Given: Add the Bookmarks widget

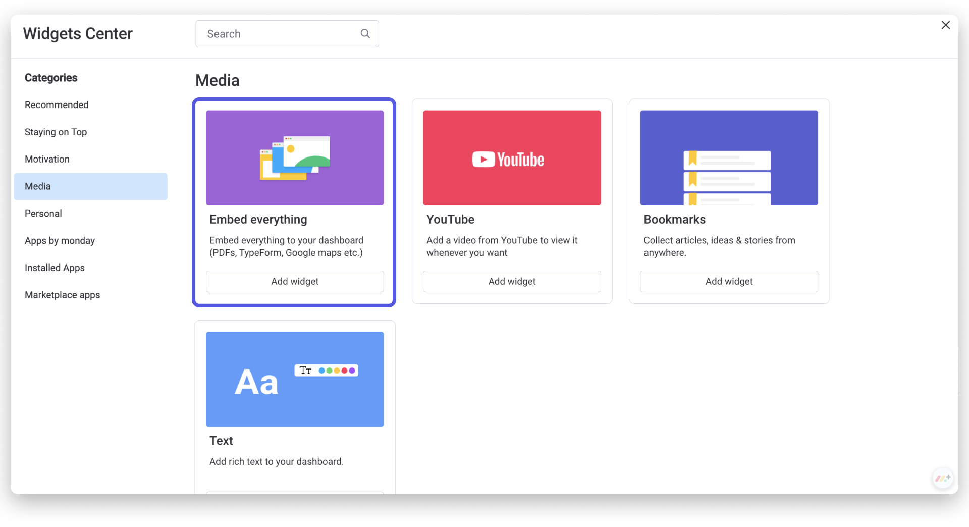Looking at the screenshot, I should click(729, 282).
